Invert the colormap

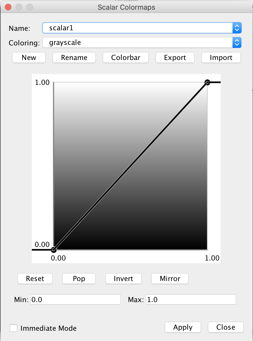[x=124, y=279]
